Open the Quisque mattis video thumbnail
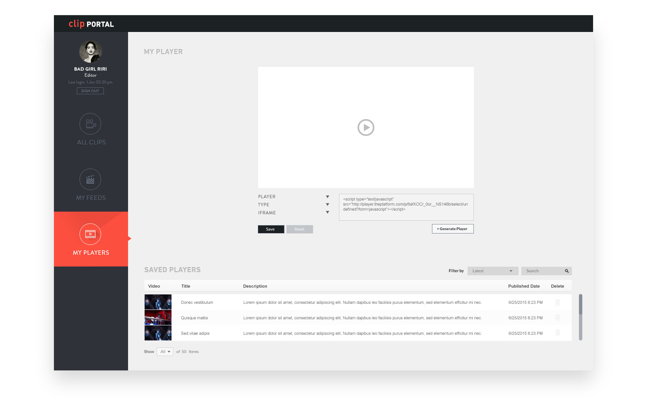 tap(158, 317)
